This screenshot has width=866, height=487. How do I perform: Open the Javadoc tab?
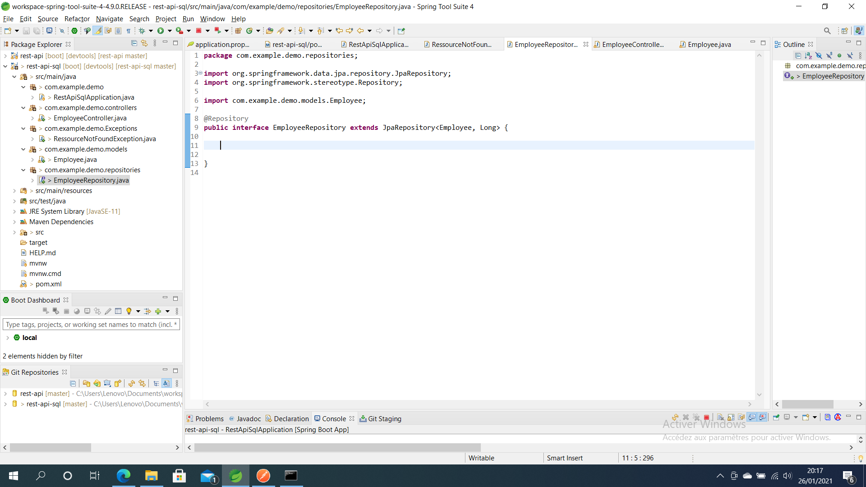[x=245, y=418]
